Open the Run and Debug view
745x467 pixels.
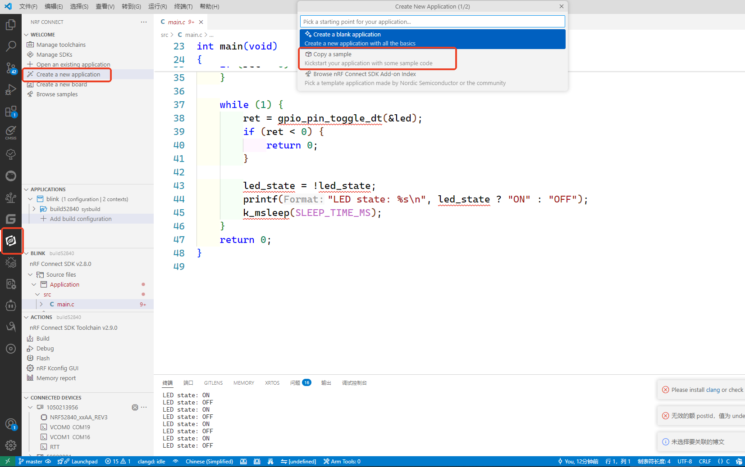(11, 90)
